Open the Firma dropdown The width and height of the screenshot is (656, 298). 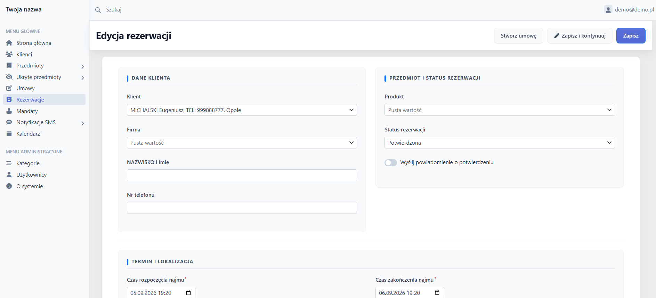tap(242, 143)
